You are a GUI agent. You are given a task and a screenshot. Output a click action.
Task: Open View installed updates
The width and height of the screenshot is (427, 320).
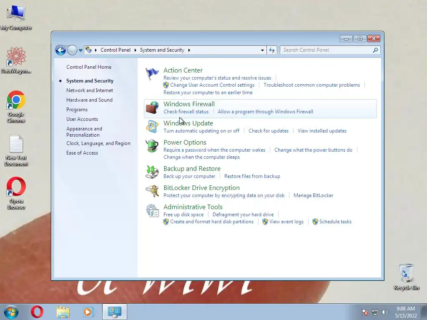click(322, 131)
